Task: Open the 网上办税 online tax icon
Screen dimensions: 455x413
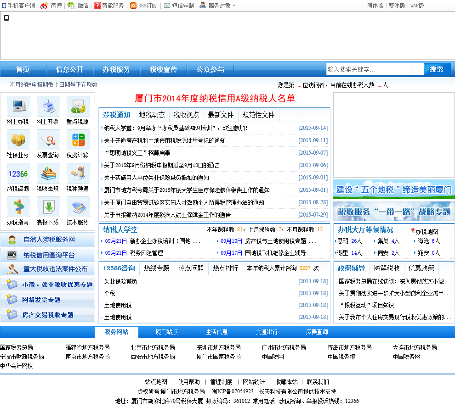Action: (18, 106)
